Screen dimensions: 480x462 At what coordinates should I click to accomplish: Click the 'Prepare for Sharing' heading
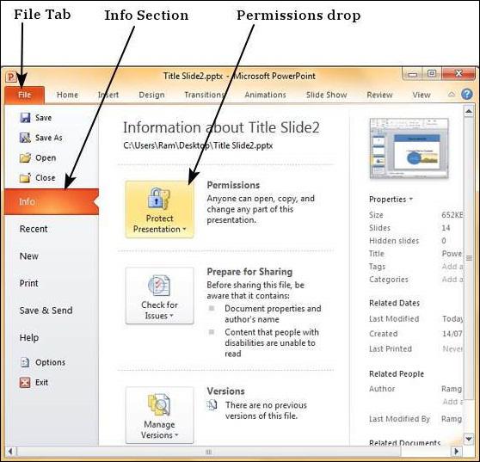pyautogui.click(x=249, y=272)
